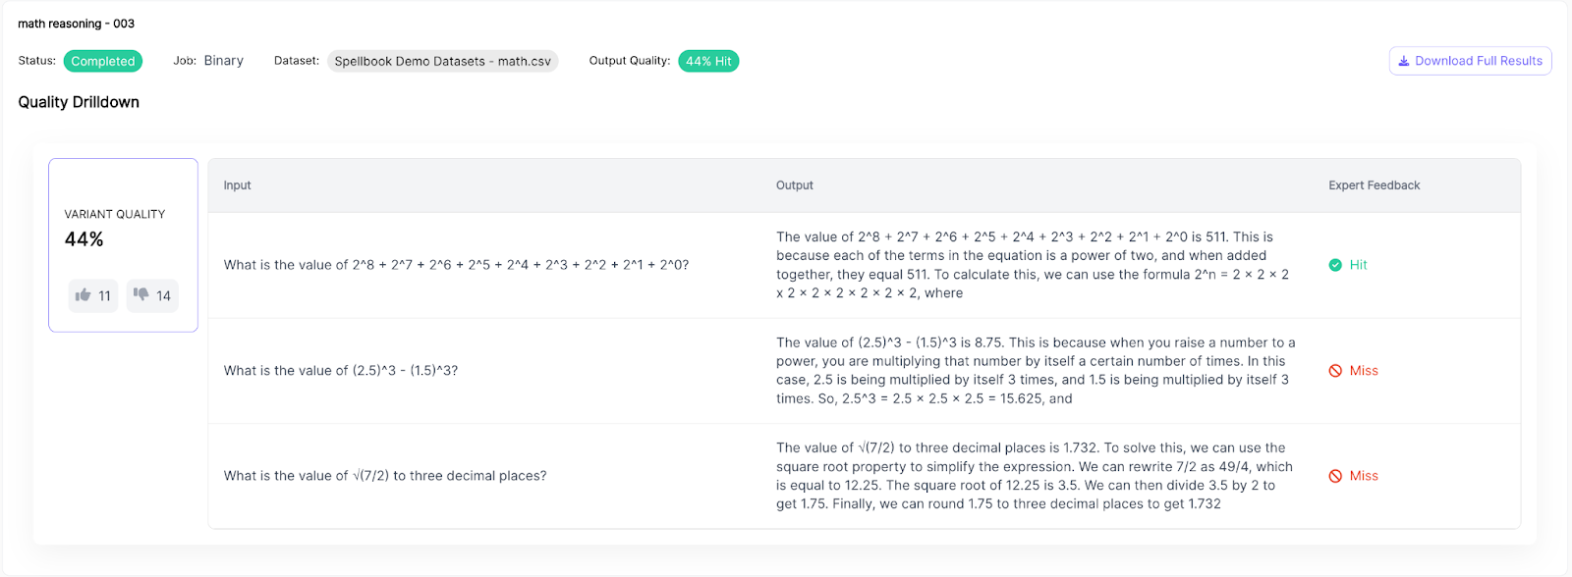Screen dimensions: 1572x577
Task: Download Full Results
Action: 1470,61
